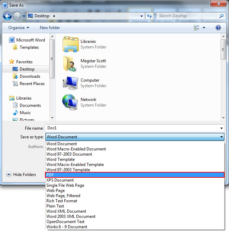229x231 pixels.
Task: Click the Documents library icon
Action: coord(15,105)
